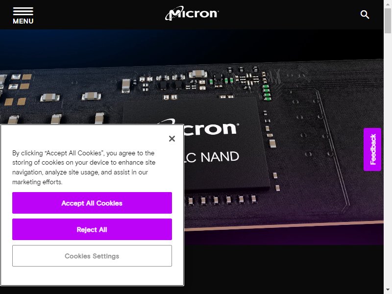392x294 pixels.
Task: Open Cookies Settings
Action: tap(92, 256)
